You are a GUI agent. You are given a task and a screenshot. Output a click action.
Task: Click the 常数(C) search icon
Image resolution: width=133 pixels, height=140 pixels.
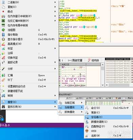click(x=87, y=113)
